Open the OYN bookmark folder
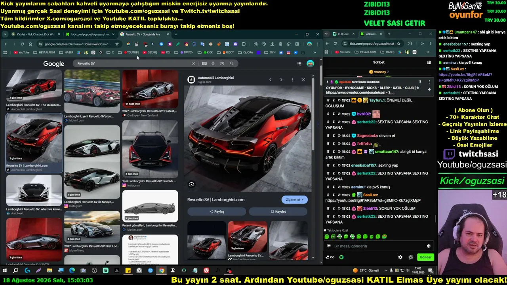Viewport: 507px width, 285px height. (269, 52)
